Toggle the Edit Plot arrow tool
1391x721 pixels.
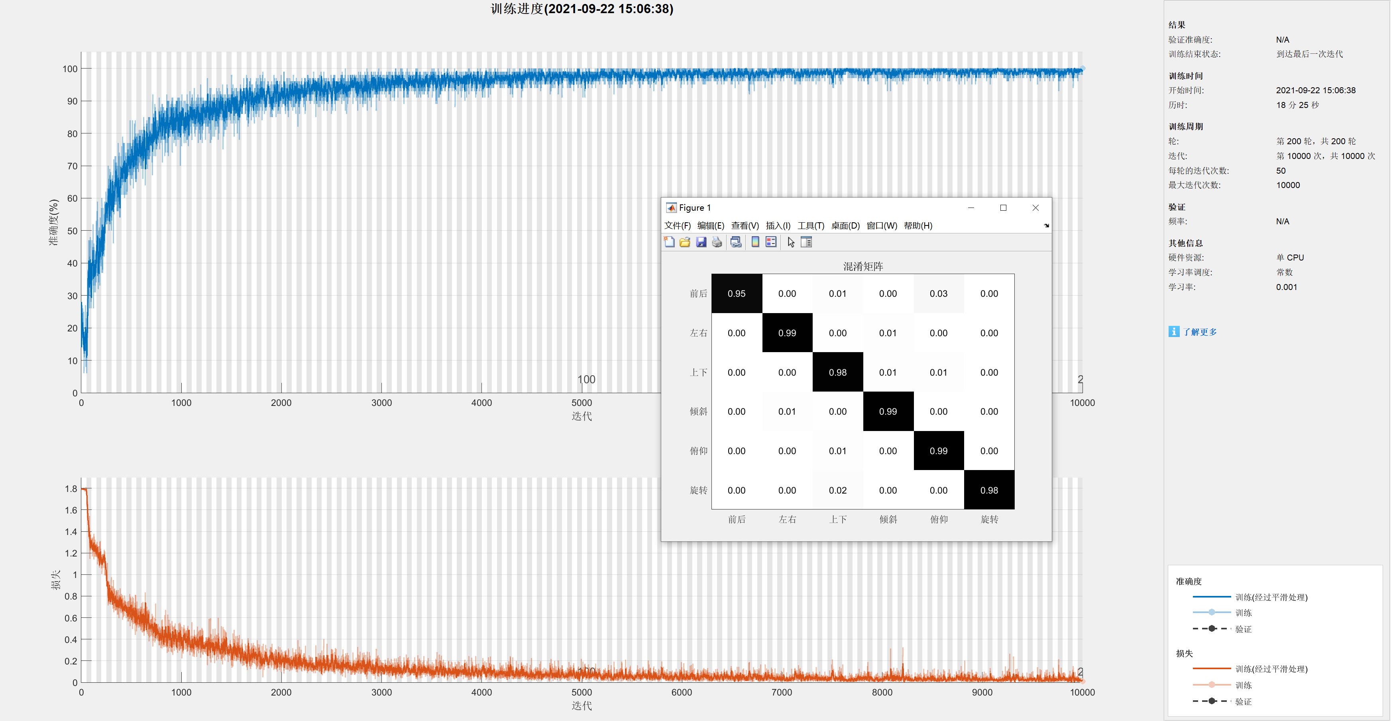click(790, 242)
